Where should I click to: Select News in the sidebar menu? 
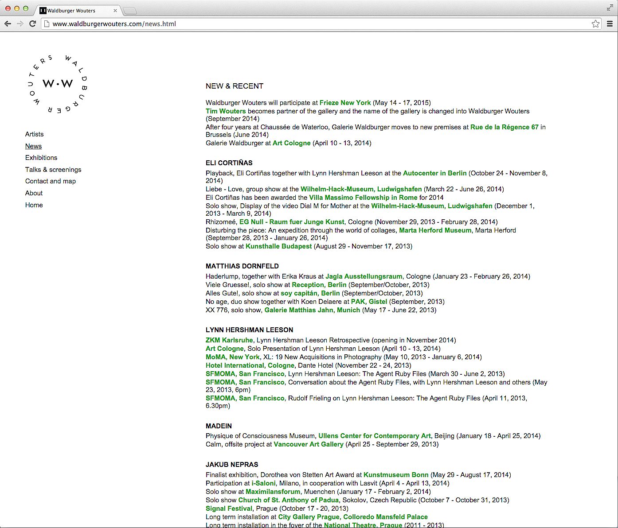[x=33, y=146]
